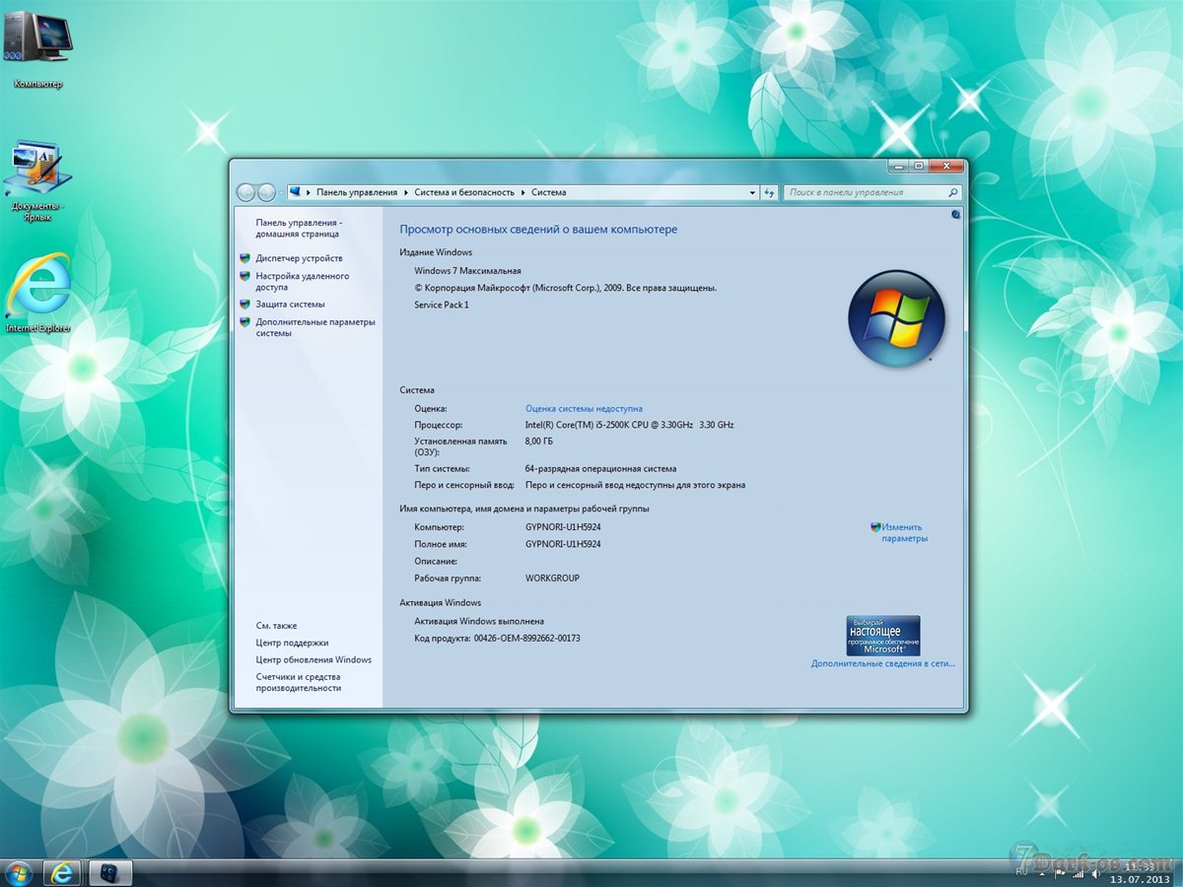Open Защита системы in the sidebar
The image size is (1183, 887).
[290, 305]
